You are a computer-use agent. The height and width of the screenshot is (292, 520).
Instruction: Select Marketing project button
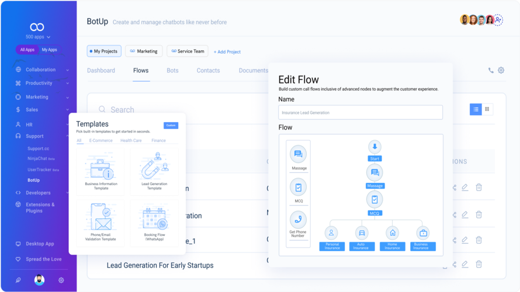[x=144, y=51]
